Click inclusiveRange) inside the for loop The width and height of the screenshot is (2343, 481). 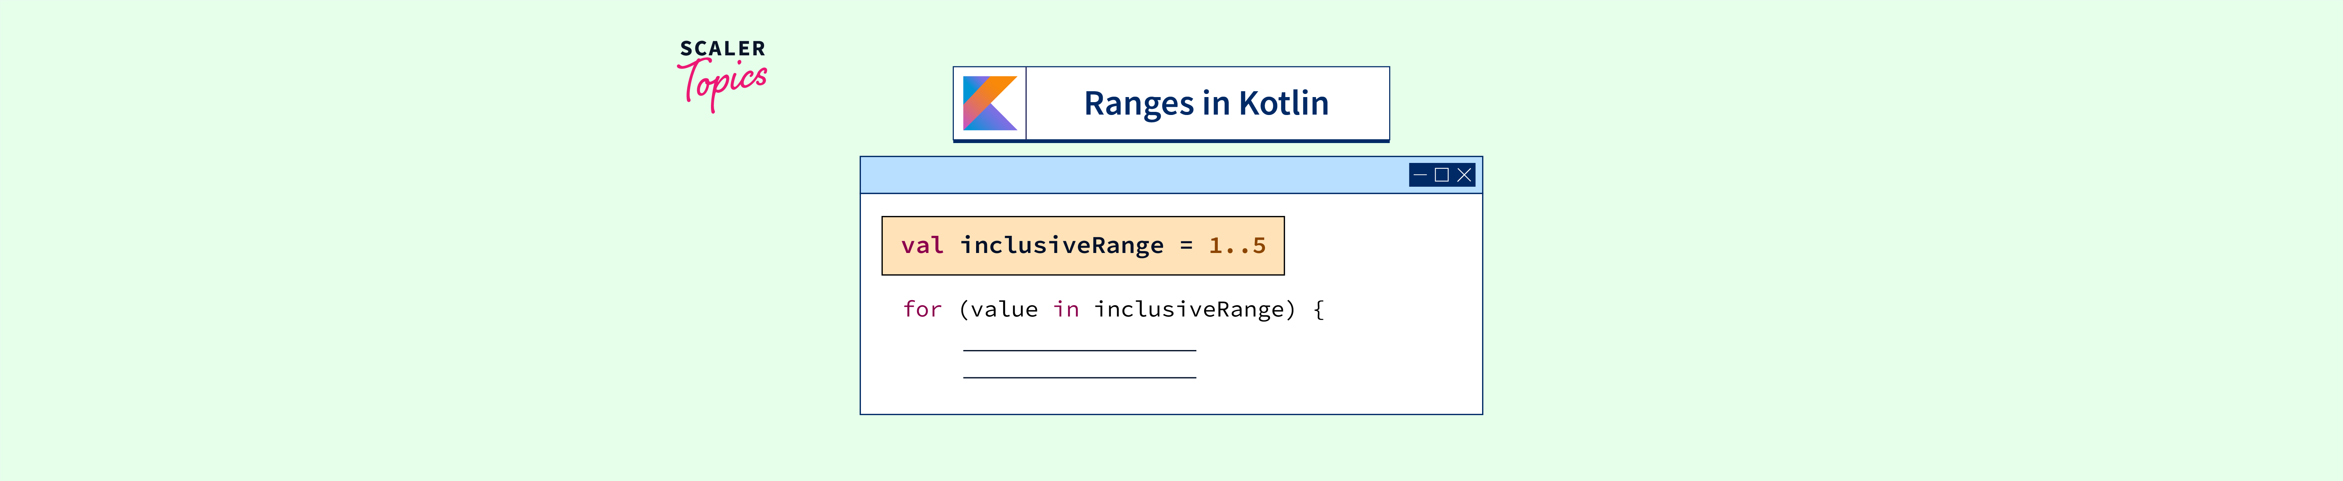click(x=1194, y=309)
